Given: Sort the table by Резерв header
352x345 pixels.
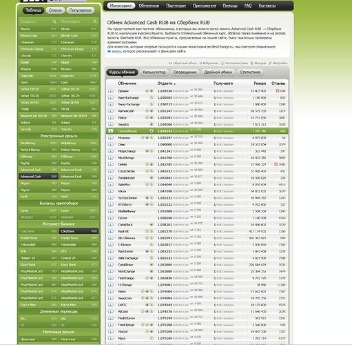Looking at the screenshot, I should point(260,83).
